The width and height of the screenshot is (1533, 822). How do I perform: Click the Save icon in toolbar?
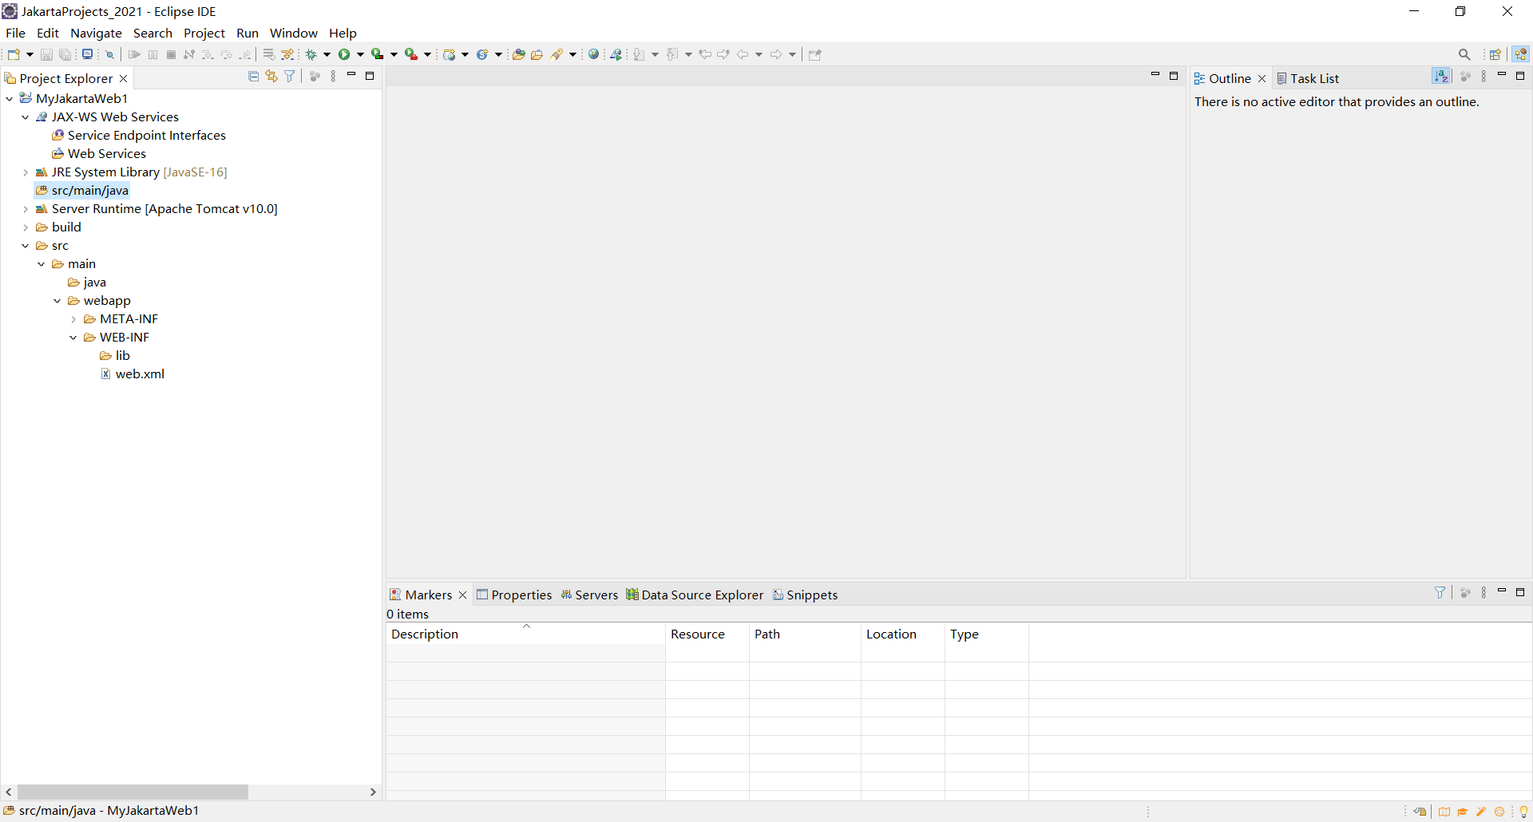coord(46,54)
